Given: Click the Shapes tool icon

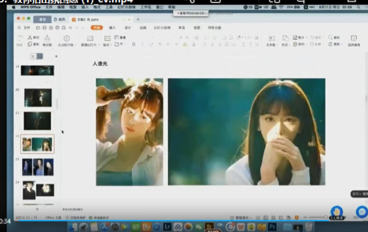Looking at the screenshot, I should [x=285, y=39].
